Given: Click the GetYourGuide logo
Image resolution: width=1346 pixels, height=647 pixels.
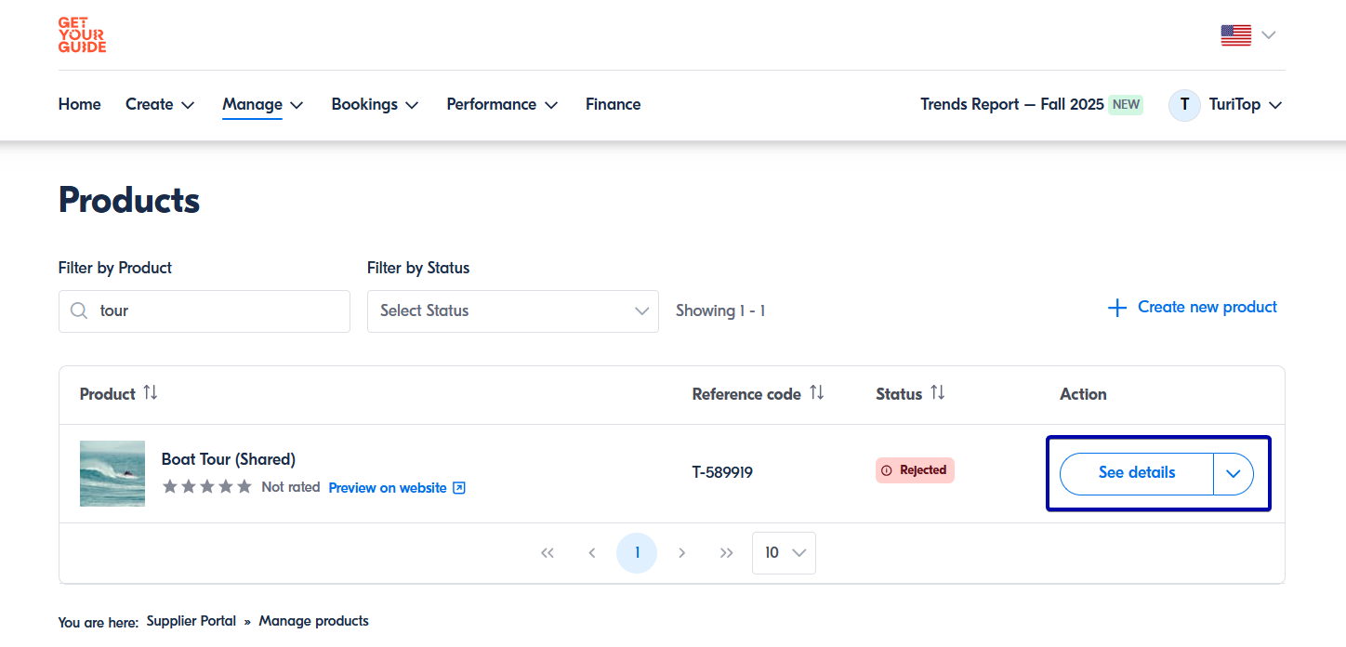Looking at the screenshot, I should (x=82, y=34).
